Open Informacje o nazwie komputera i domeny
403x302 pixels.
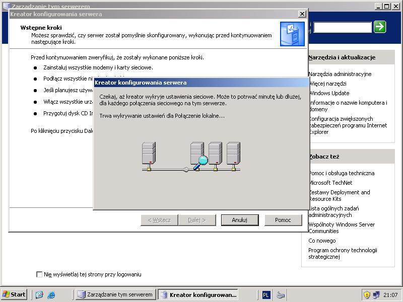tap(348, 106)
